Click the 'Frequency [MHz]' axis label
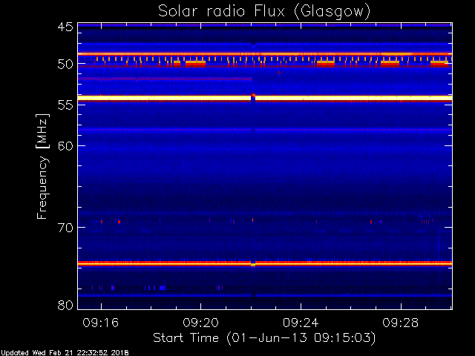Image resolution: width=475 pixels, height=356 pixels. point(42,166)
